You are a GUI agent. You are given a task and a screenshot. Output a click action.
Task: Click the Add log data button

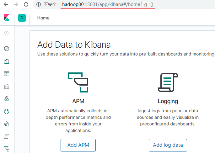pos(168,145)
